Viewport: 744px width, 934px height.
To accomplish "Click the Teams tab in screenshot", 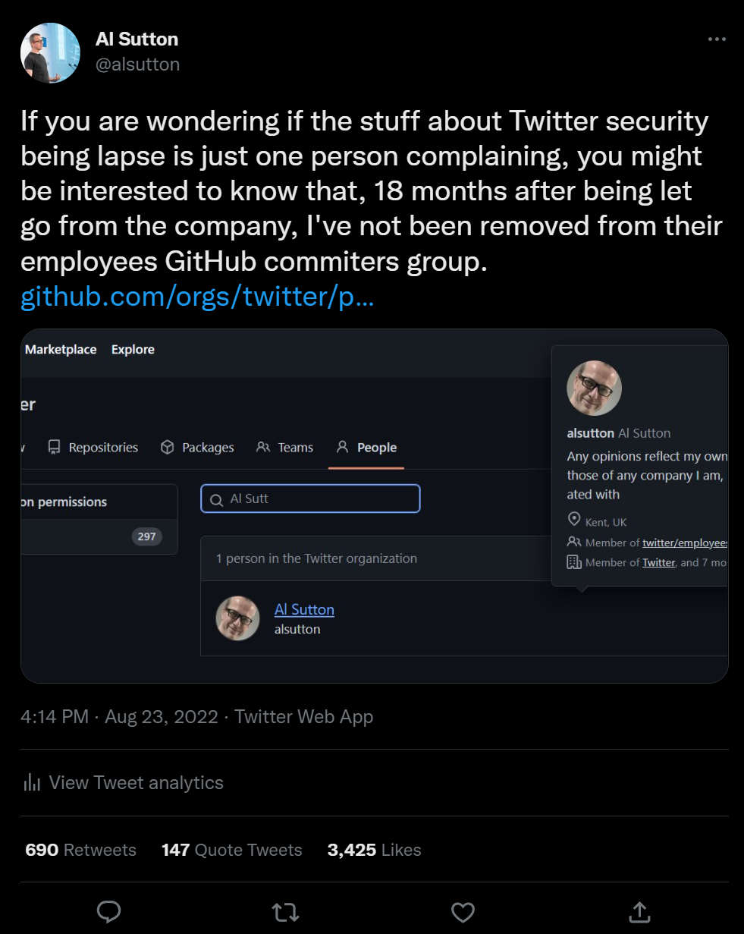I will pyautogui.click(x=285, y=448).
